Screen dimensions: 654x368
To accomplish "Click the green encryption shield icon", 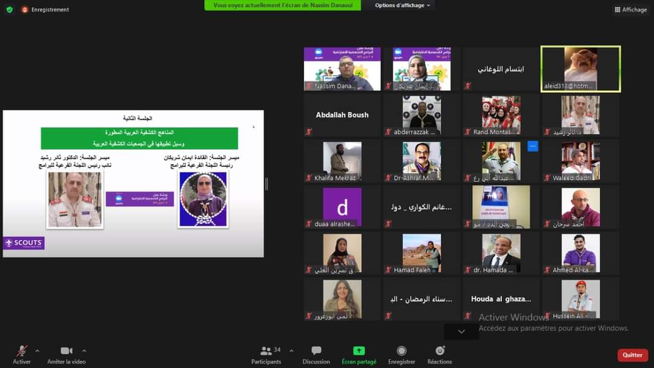I will [x=9, y=10].
